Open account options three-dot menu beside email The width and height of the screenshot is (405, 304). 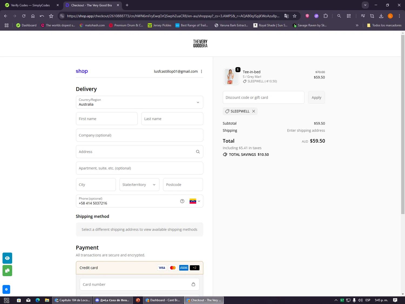tap(201, 71)
